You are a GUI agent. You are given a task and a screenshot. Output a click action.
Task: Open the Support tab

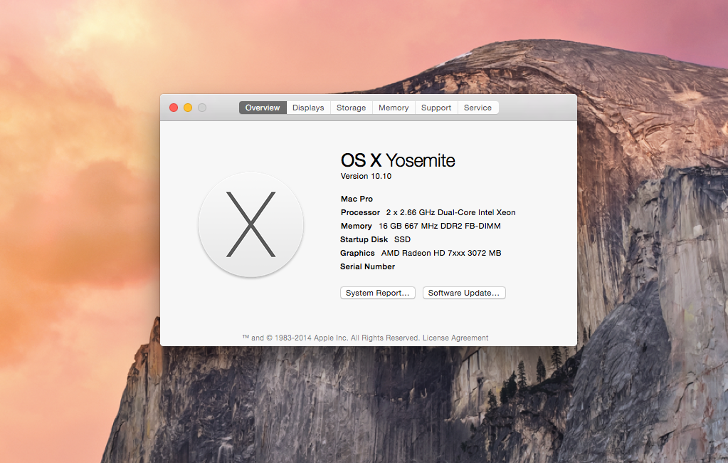pyautogui.click(x=436, y=108)
